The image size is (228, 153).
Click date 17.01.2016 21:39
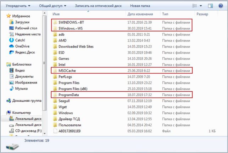(140, 22)
